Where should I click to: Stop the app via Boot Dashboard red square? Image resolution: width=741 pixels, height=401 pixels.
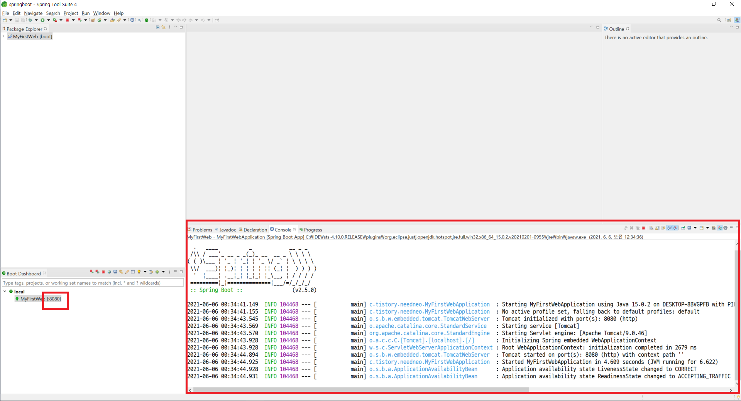(x=103, y=272)
